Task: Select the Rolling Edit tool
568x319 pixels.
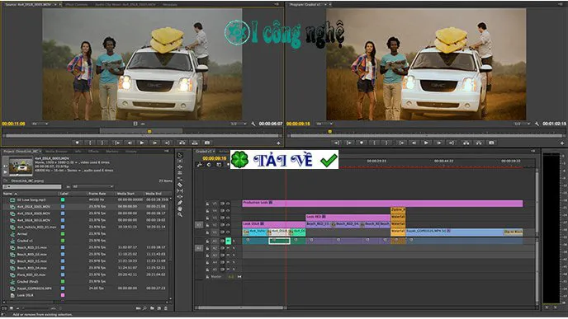Action: [x=180, y=173]
